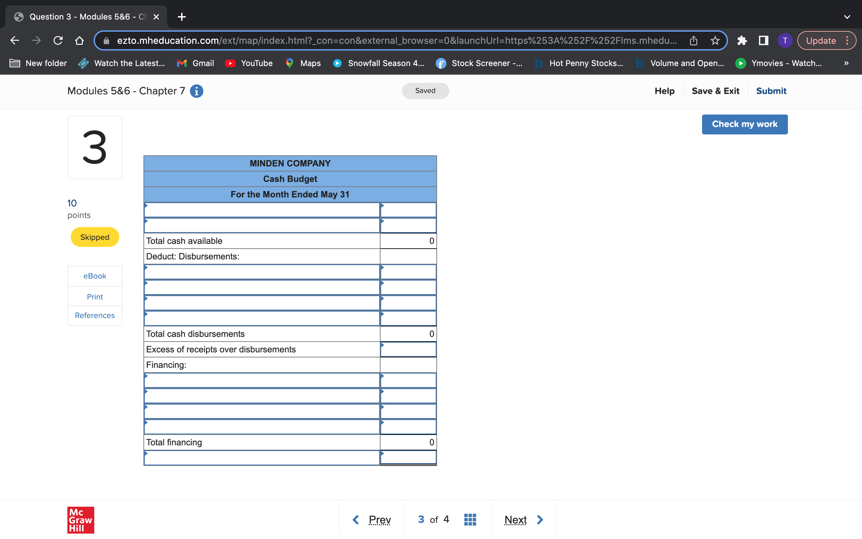This screenshot has height=539, width=862.
Task: Expand first row label dropdown in Cash Budget
Action: tap(261, 210)
